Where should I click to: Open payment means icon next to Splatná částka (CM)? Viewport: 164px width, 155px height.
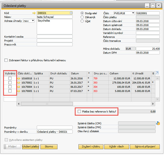158,123
